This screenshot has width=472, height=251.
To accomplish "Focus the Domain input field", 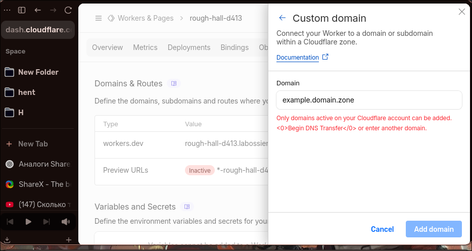I will tap(369, 100).
